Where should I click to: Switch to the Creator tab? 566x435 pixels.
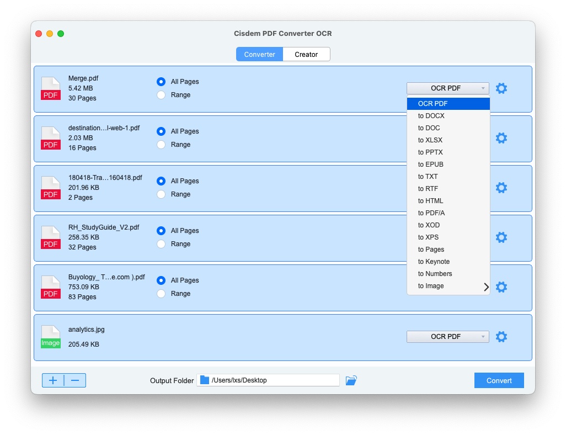[306, 54]
